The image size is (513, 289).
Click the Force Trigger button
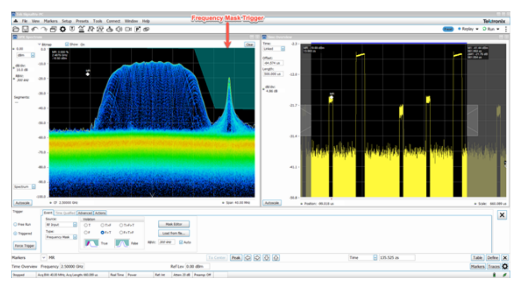click(x=25, y=246)
